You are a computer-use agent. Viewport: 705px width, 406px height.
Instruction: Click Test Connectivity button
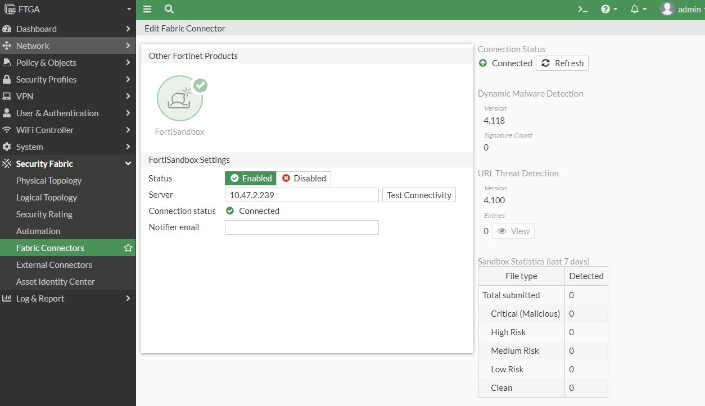[x=419, y=195]
